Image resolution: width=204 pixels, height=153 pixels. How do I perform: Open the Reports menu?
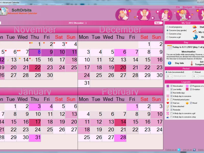click(199, 7)
